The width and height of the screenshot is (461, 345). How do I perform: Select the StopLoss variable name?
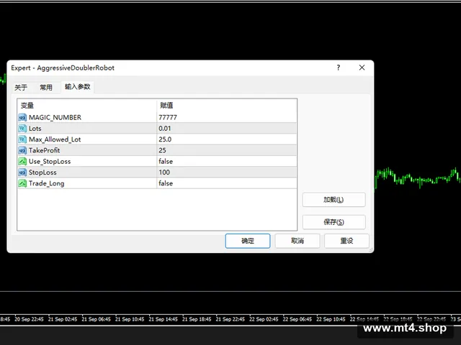(x=42, y=172)
